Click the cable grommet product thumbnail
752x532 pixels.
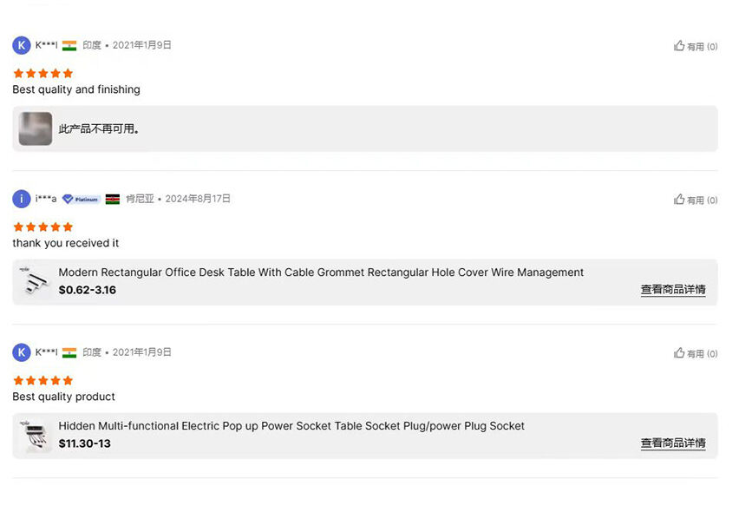point(36,282)
